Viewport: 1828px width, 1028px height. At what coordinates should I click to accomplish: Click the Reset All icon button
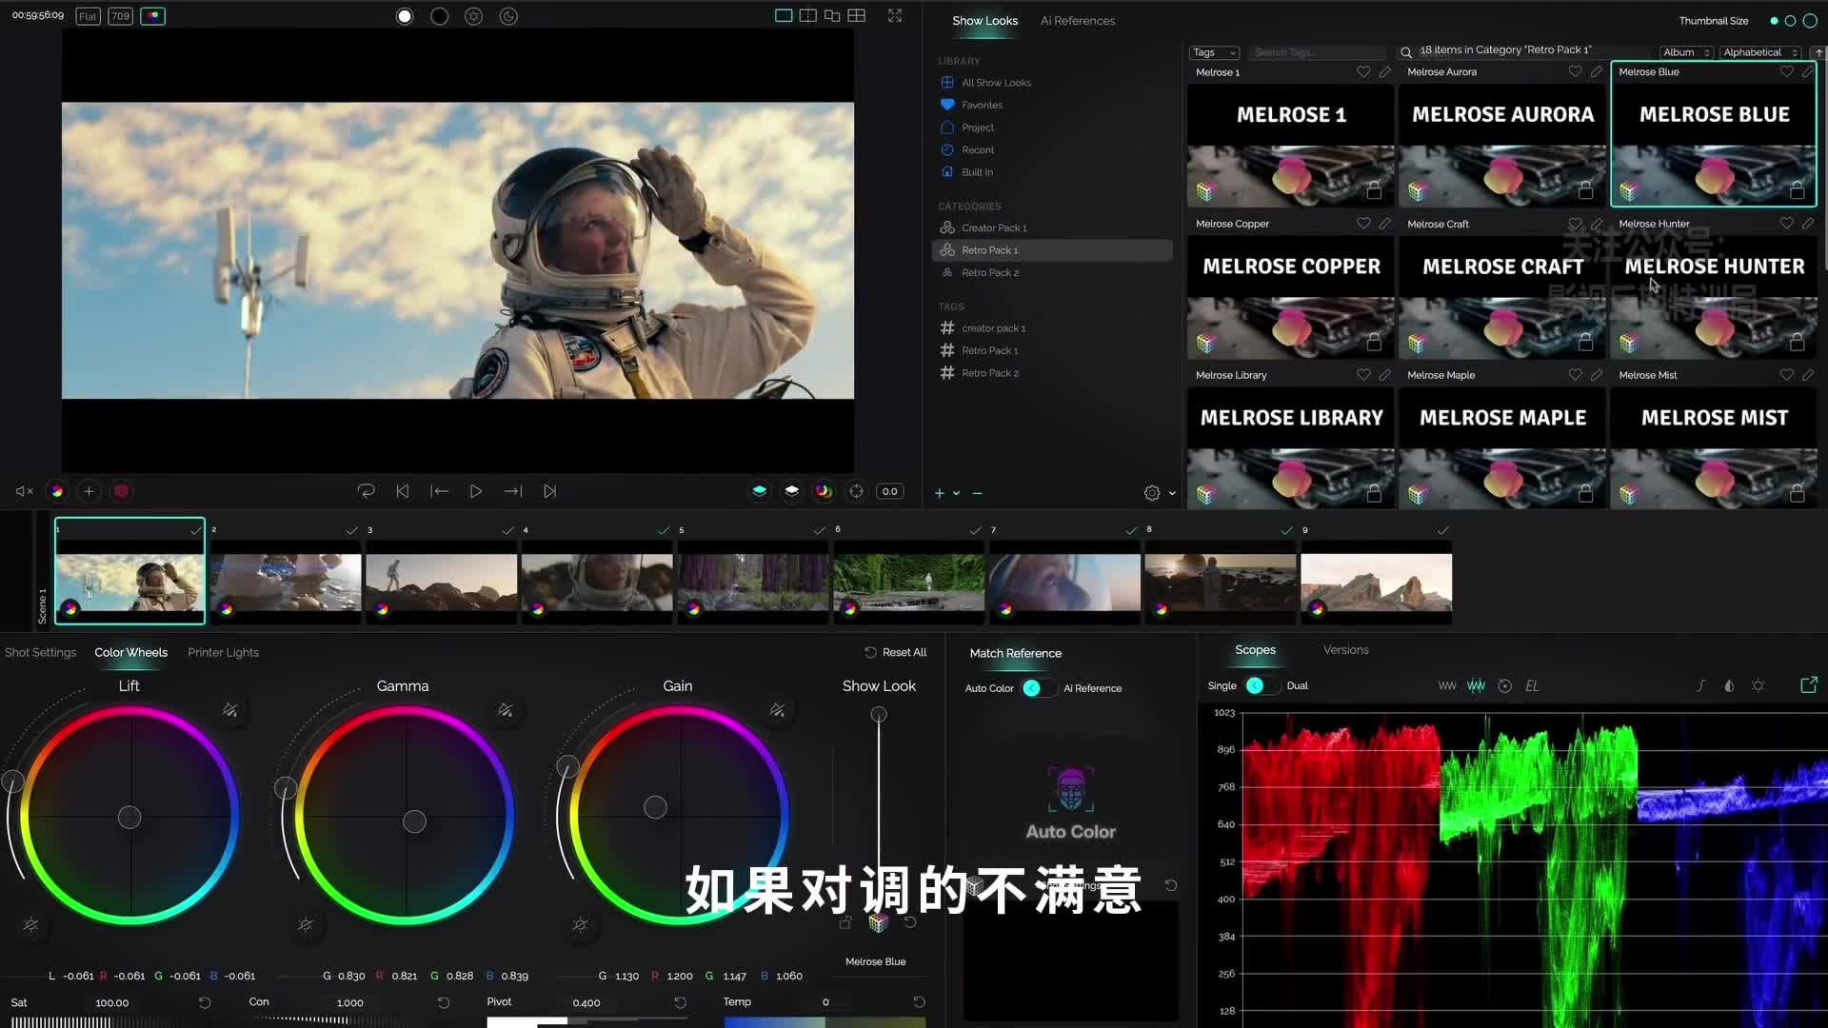pos(870,653)
